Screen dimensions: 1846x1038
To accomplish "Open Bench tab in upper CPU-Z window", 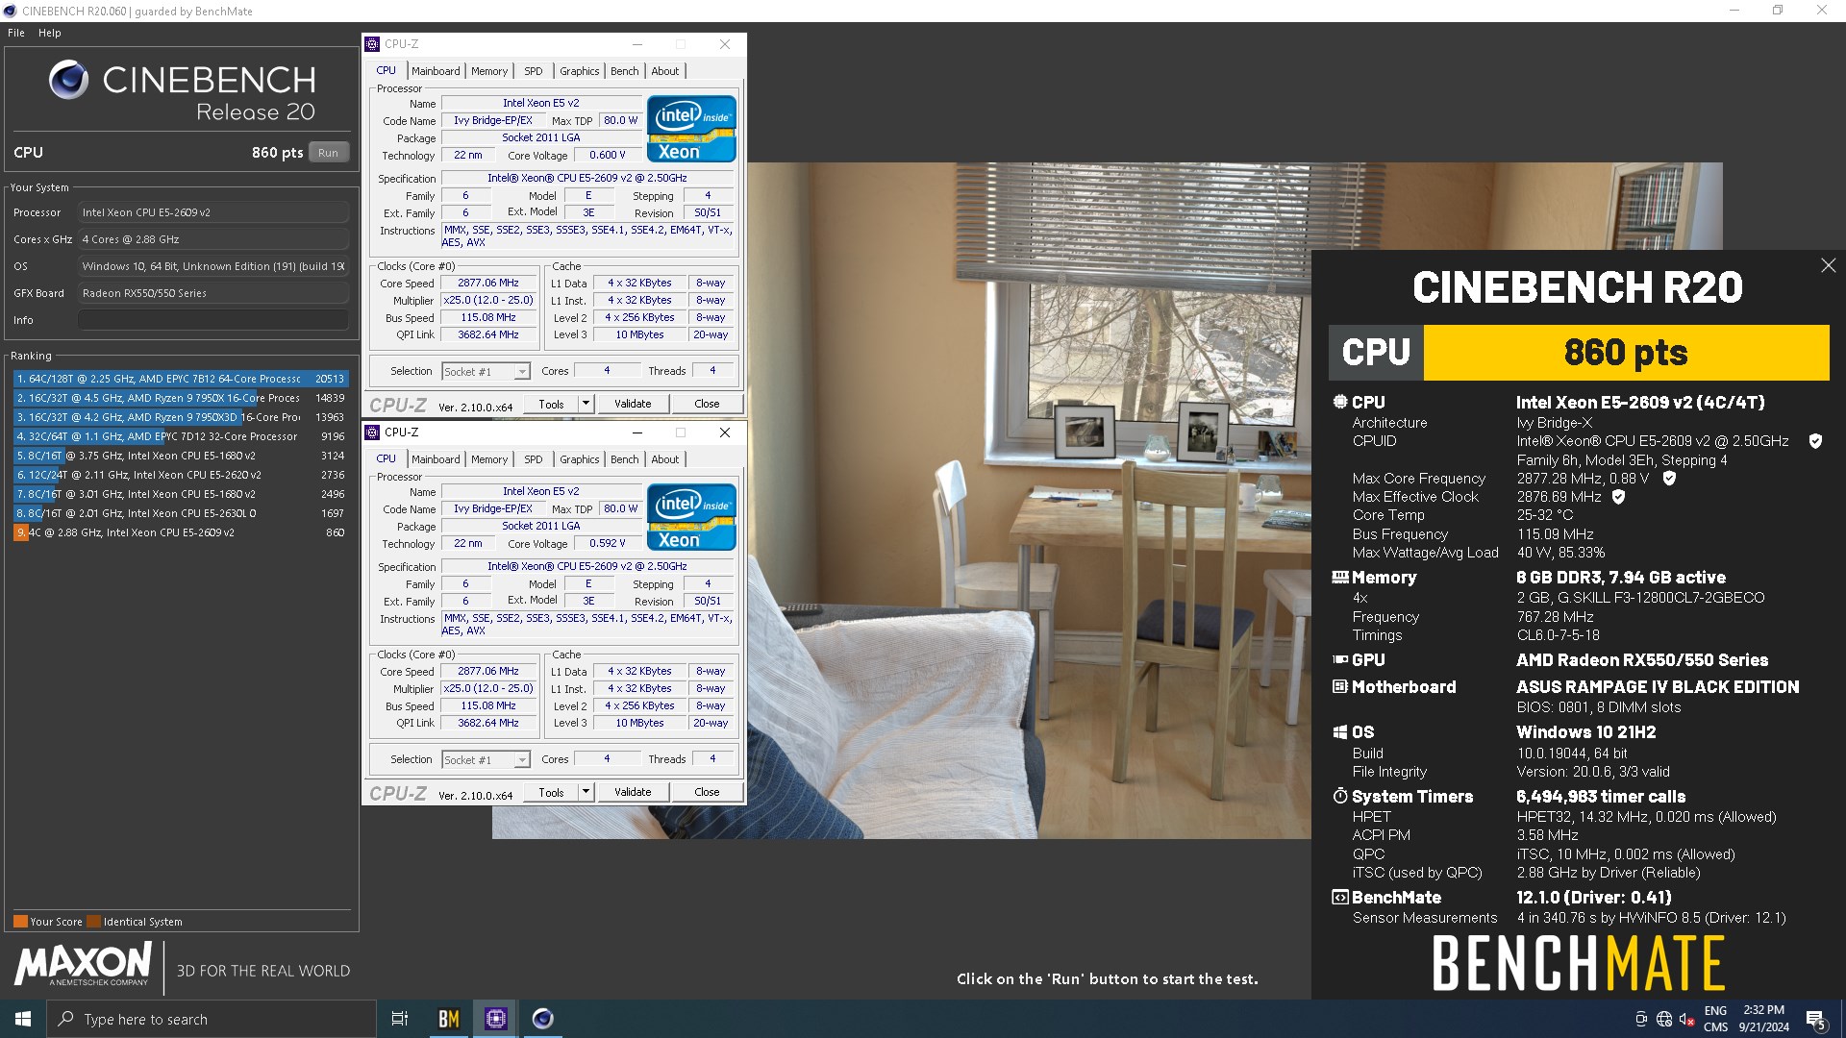I will pyautogui.click(x=625, y=71).
